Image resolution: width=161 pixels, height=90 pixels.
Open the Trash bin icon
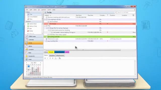click(x=27, y=59)
